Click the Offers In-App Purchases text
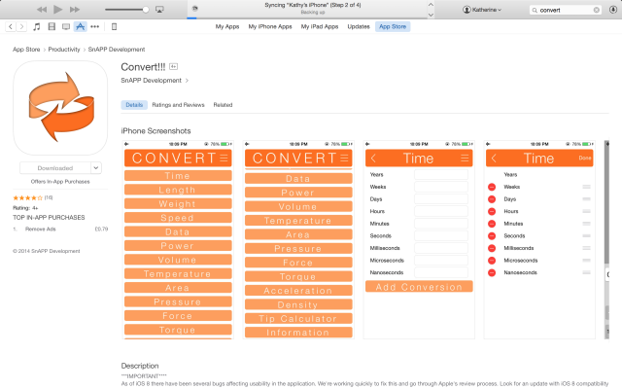 60,182
